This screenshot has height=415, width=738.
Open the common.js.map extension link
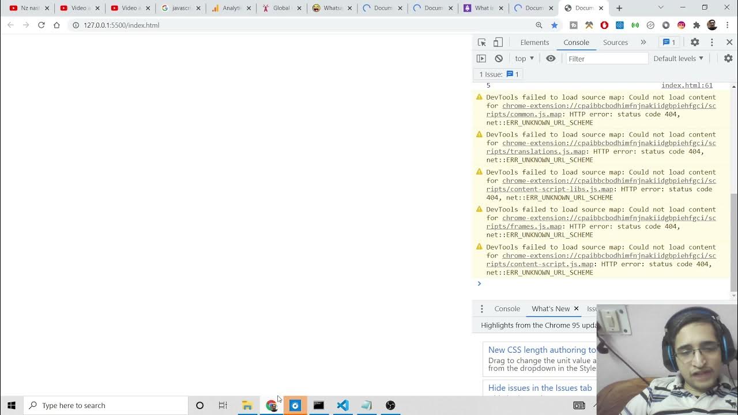click(608, 110)
